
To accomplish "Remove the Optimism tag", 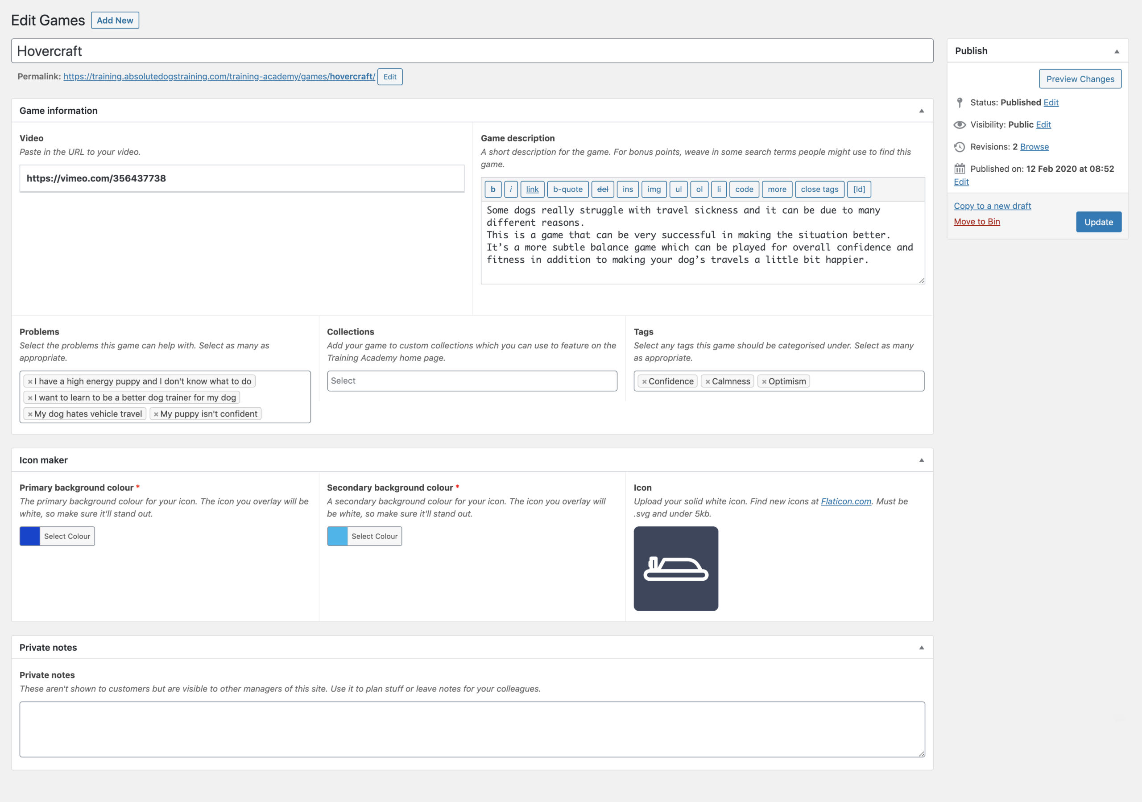I will [764, 381].
